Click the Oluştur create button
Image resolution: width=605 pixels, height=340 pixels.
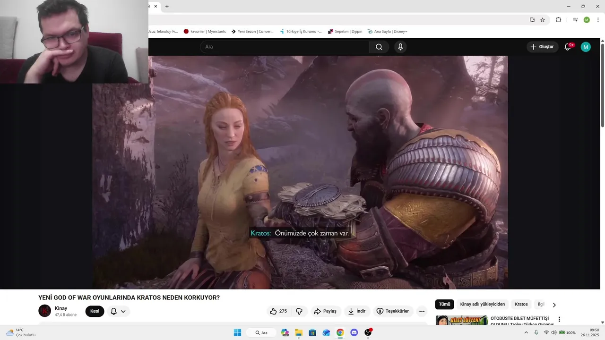(542, 47)
